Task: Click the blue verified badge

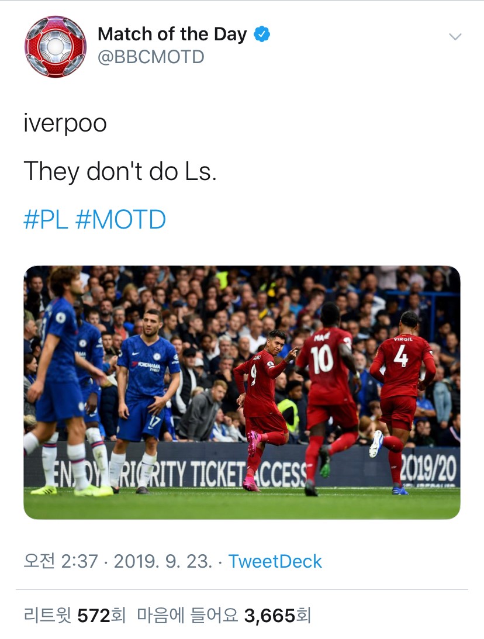Action: (x=262, y=34)
